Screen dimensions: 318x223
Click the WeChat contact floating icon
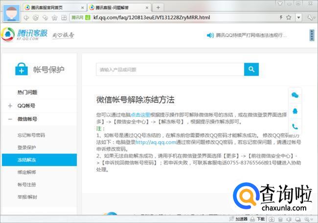tap(295, 95)
